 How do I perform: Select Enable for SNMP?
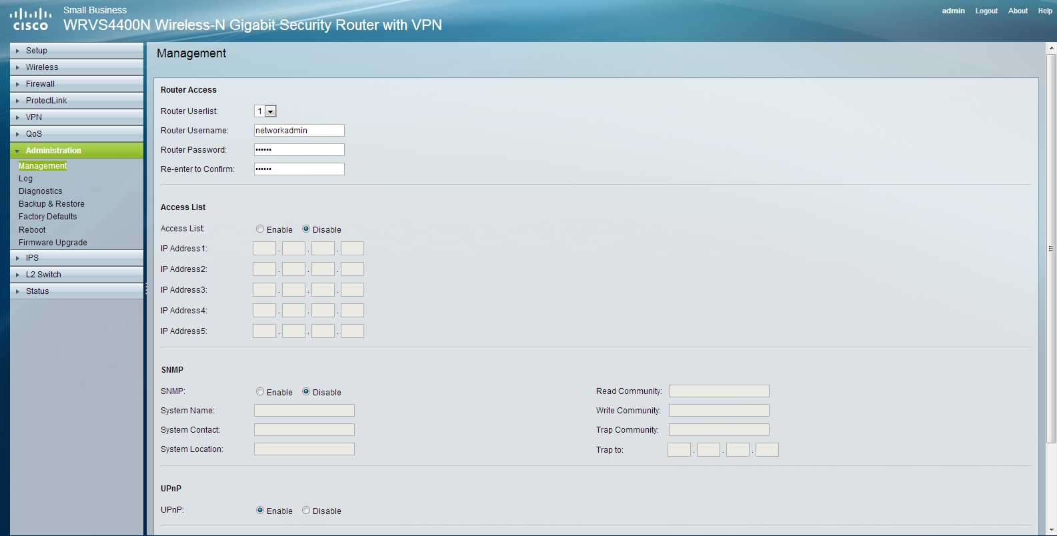[260, 392]
